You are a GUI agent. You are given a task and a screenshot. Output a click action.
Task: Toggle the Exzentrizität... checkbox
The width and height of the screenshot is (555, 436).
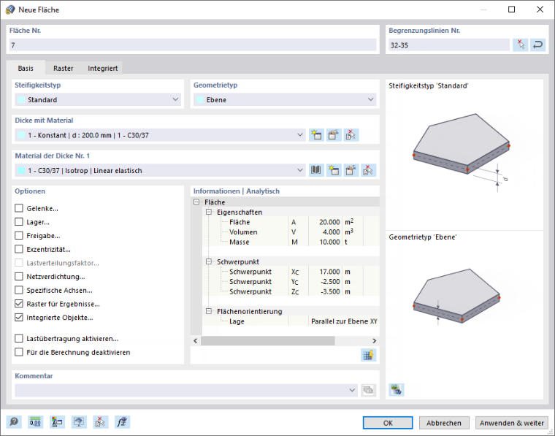pos(19,249)
